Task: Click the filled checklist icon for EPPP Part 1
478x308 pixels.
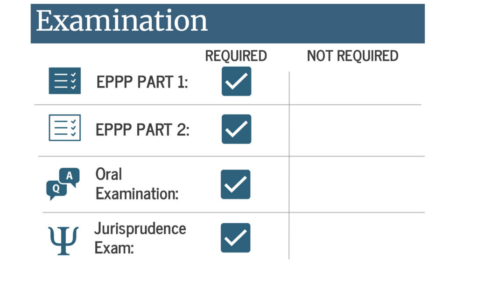Action: pos(64,81)
